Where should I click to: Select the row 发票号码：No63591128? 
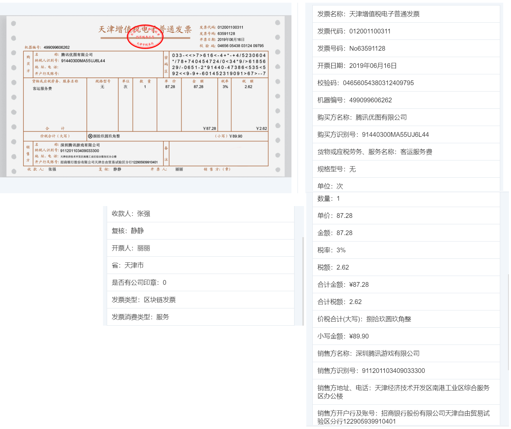[406, 48]
